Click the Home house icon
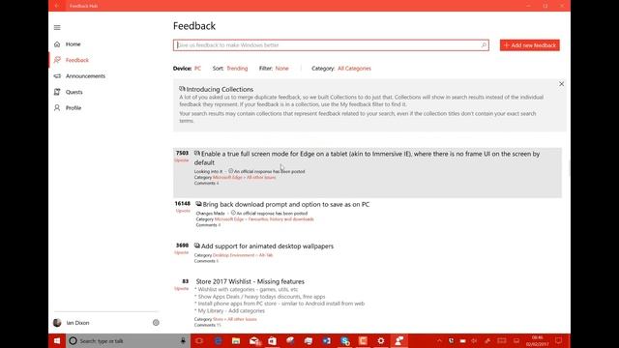 click(57, 44)
